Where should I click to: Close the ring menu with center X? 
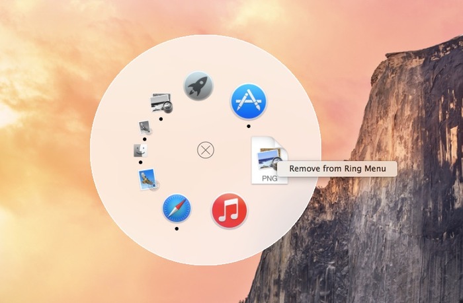coord(206,150)
